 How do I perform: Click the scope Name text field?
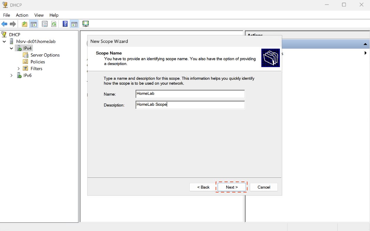[190, 94]
